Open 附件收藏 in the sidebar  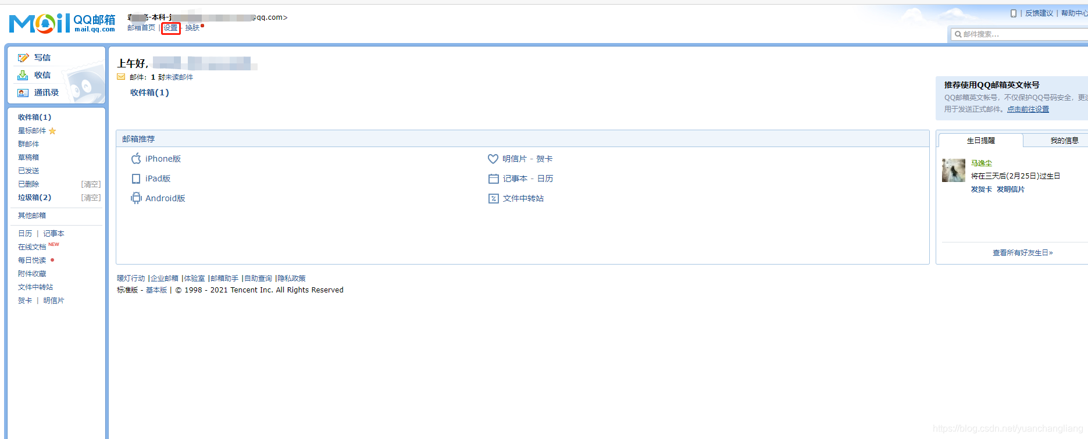pos(32,274)
